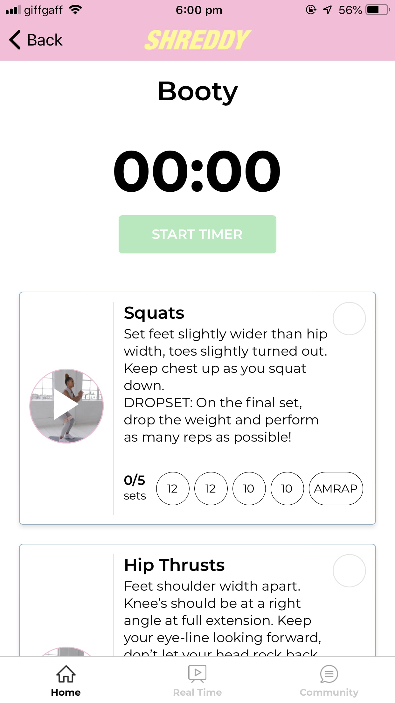Screen dimensions: 395x703
Task: Select the first 12-rep set circle
Action: click(172, 488)
